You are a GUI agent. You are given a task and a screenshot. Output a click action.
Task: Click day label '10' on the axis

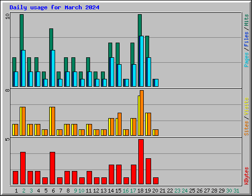click(x=81, y=191)
